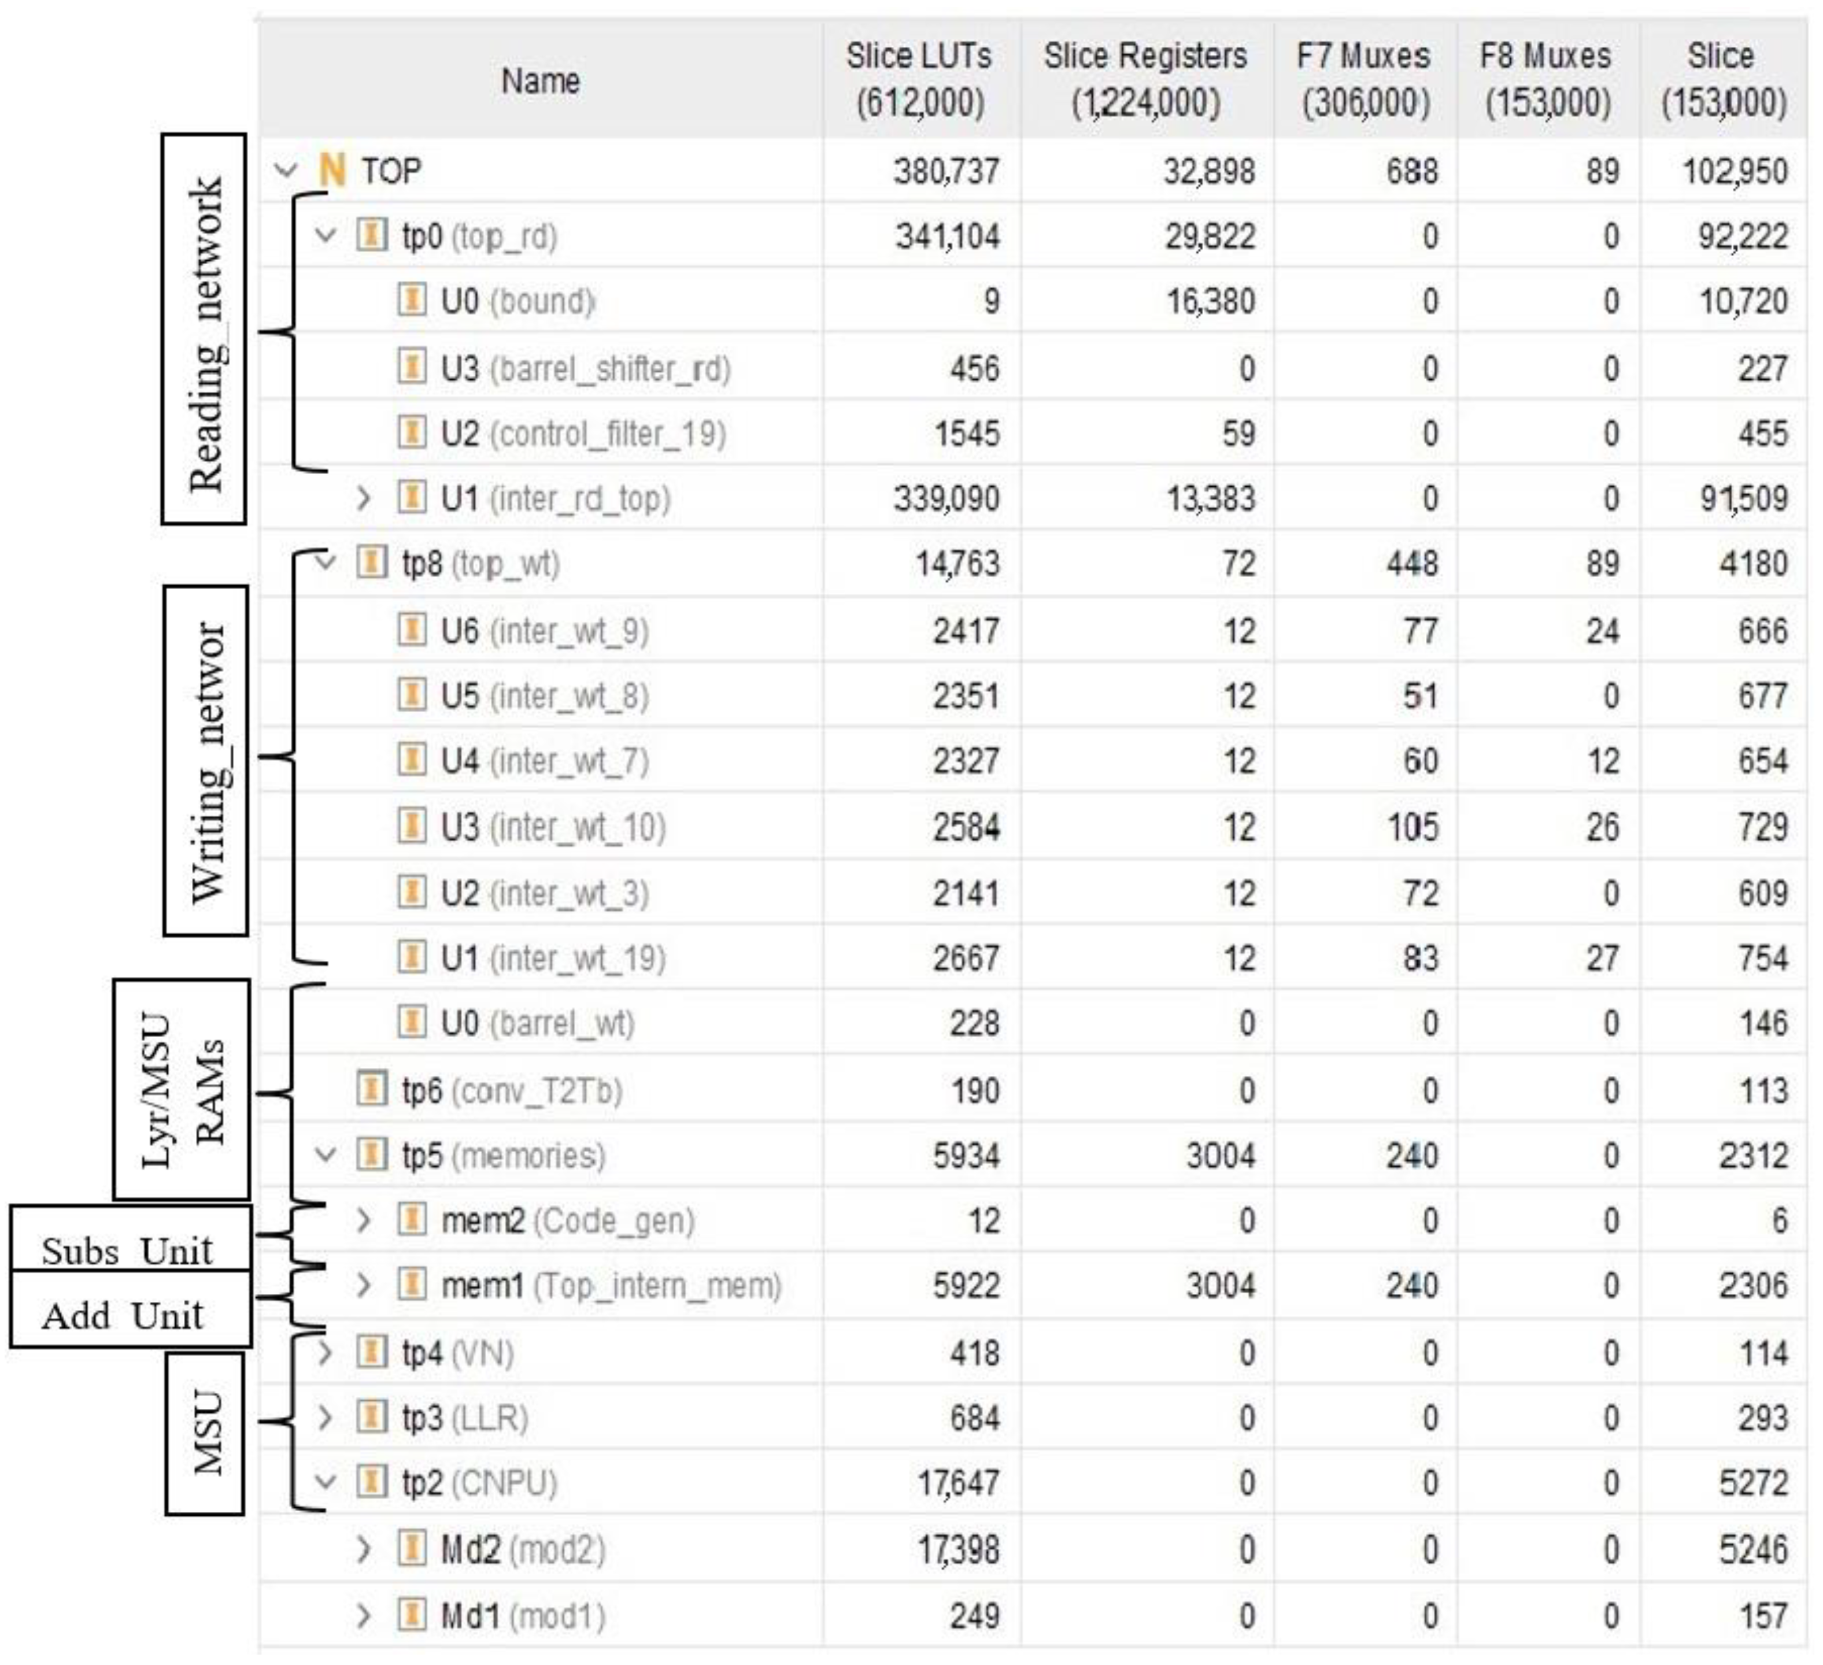Expand mem2 (Code_gen) node
The height and width of the screenshot is (1665, 1823).
point(364,1221)
